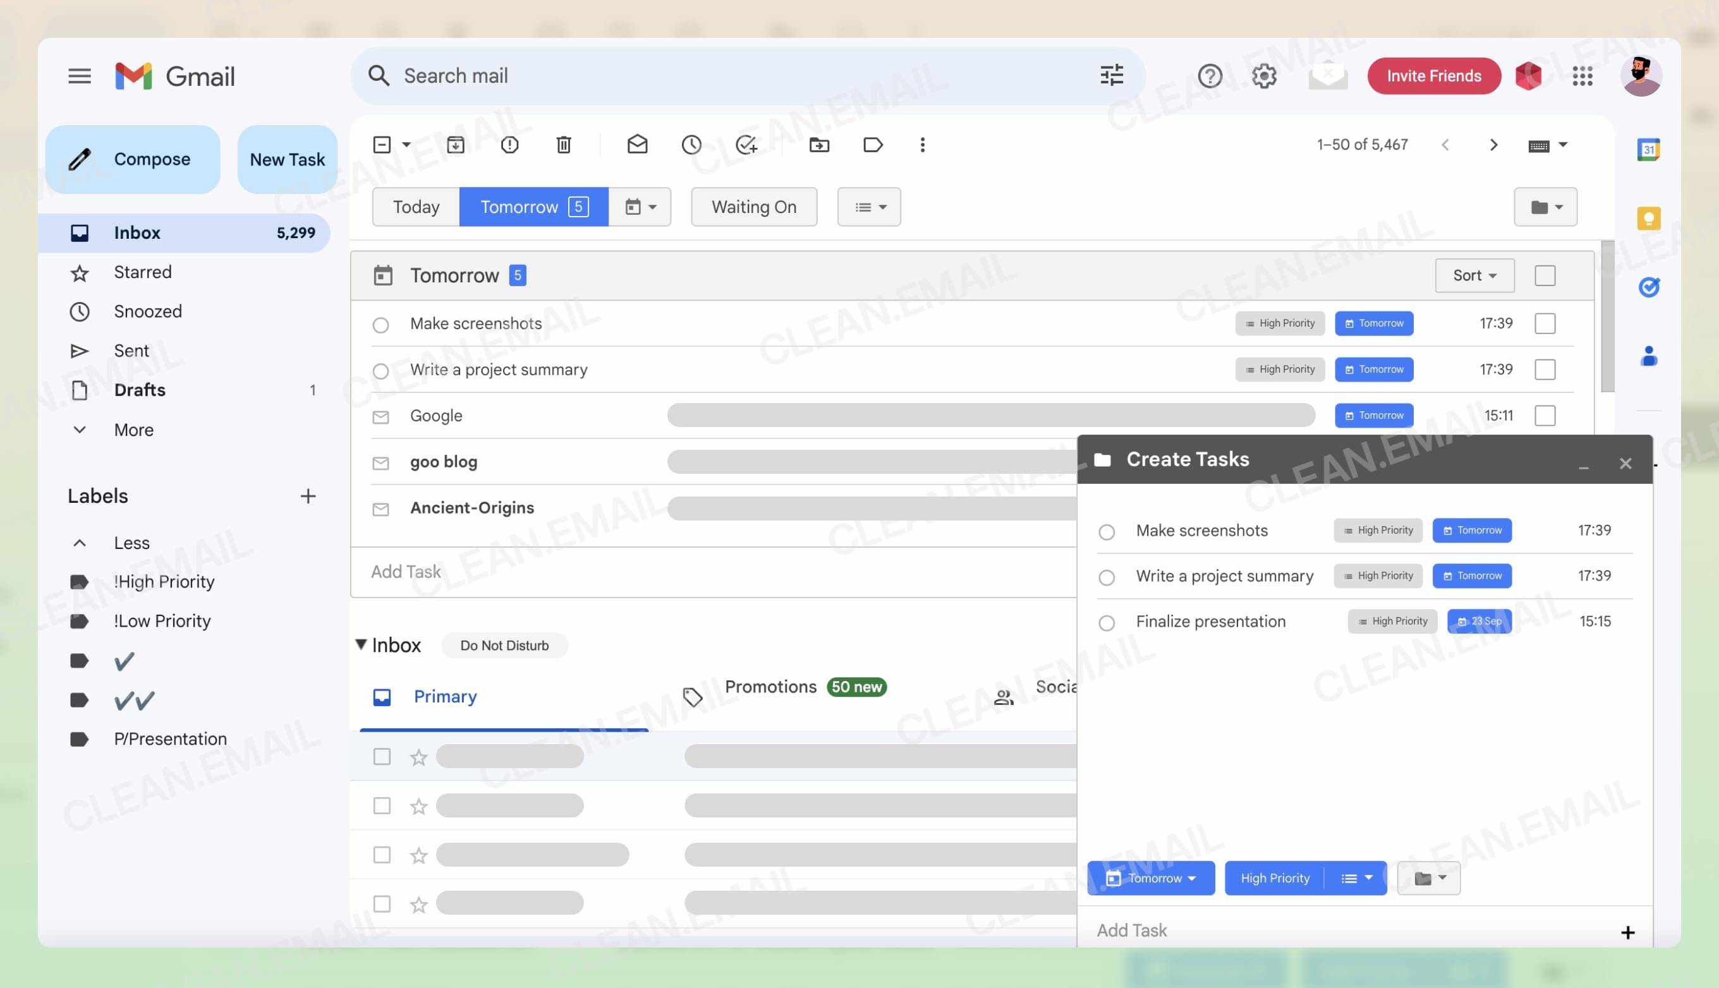
Task: Select the move-to-folder toolbar icon
Action: point(818,145)
